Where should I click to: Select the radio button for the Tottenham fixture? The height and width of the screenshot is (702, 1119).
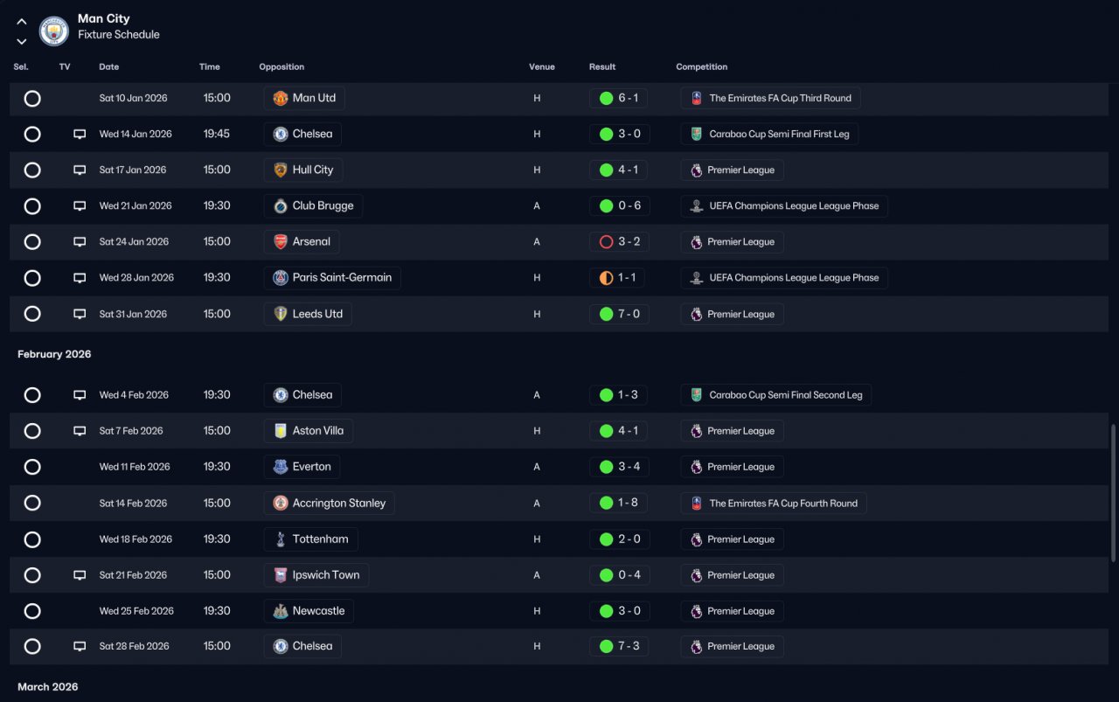click(32, 539)
